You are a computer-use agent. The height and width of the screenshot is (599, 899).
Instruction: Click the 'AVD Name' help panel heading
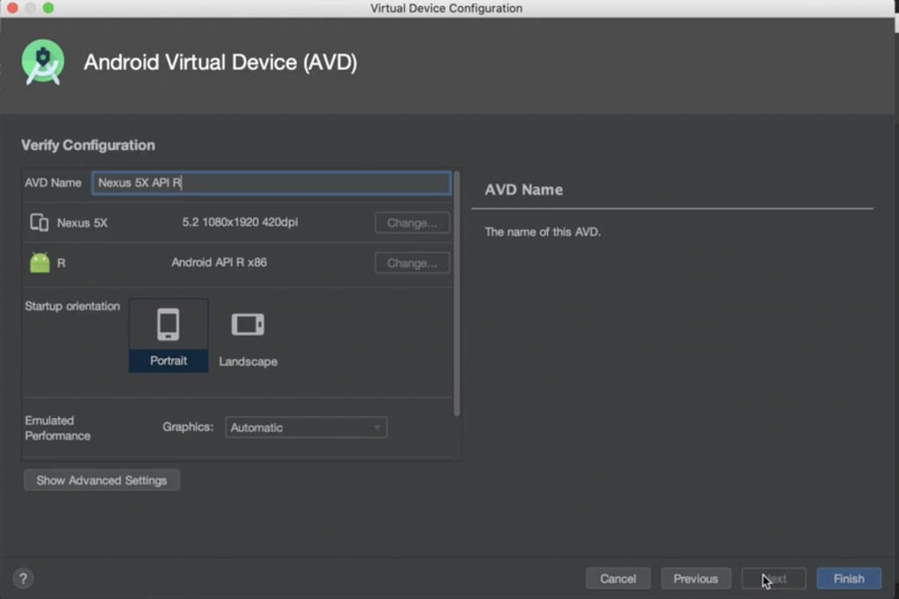[x=523, y=189]
